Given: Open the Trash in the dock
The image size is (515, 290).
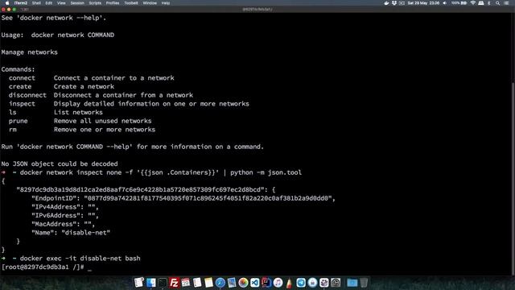Looking at the screenshot, I should (x=364, y=283).
